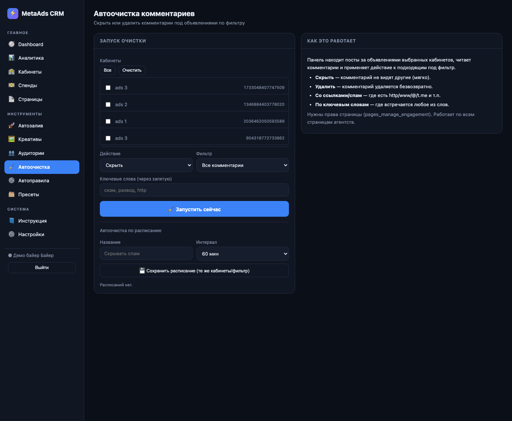Click the 'ЗАПУСК ОЧИСТКИ' panel title
Screen dimensions: 512x421
(123, 41)
